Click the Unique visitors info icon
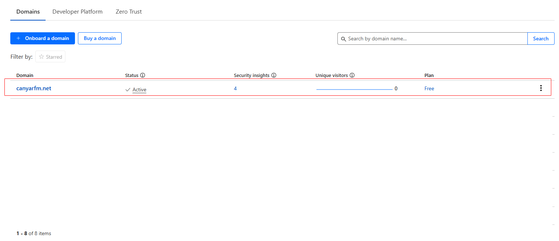559x241 pixels. click(x=352, y=75)
